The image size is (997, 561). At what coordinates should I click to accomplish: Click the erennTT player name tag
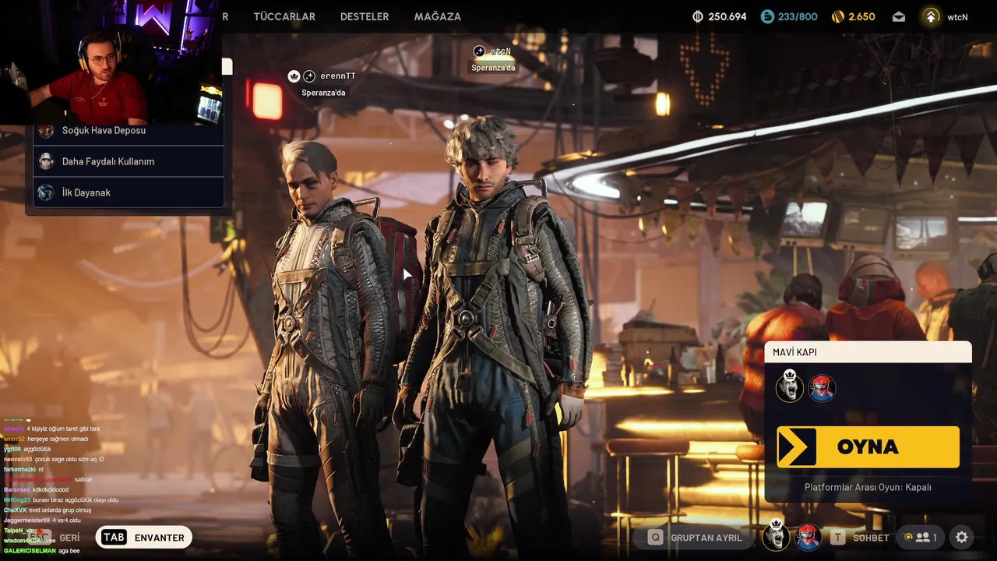click(338, 76)
